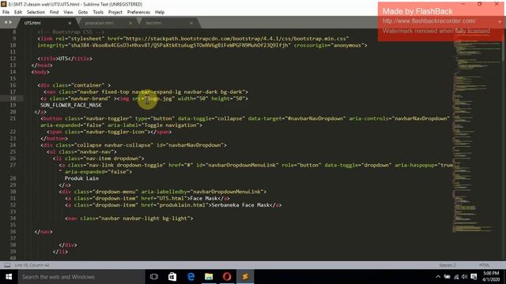The height and width of the screenshot is (284, 506).
Task: Open File Explorer from taskbar
Action: tap(209, 277)
